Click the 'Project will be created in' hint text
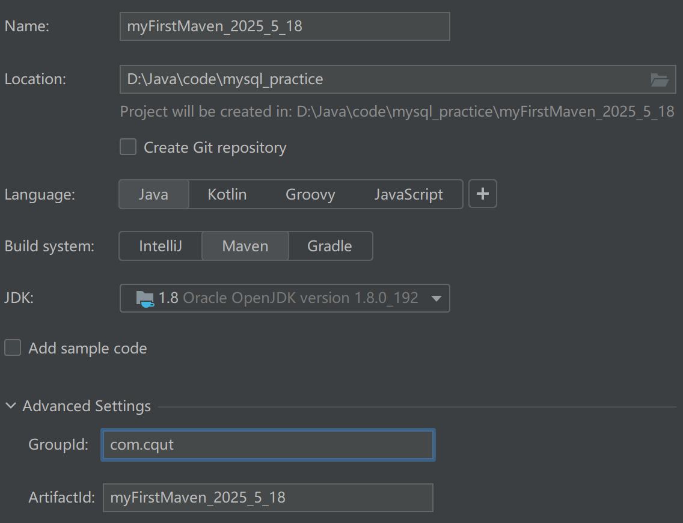 397,112
